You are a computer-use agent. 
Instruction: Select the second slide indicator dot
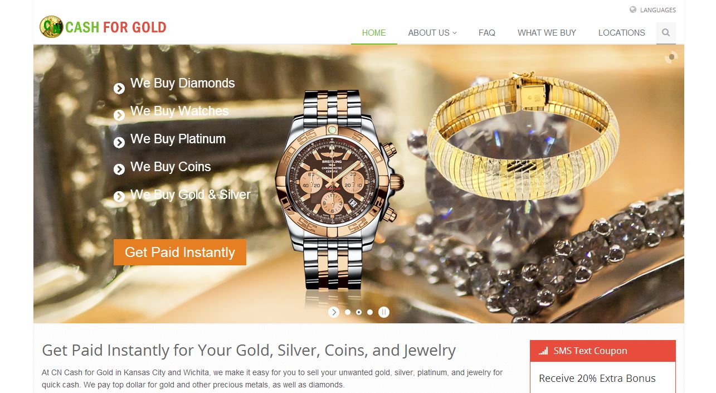point(359,312)
